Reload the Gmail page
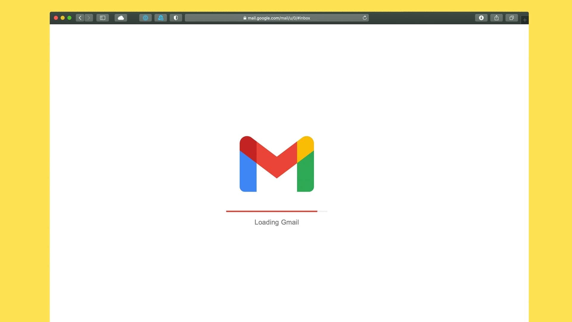The width and height of the screenshot is (572, 322). [364, 18]
